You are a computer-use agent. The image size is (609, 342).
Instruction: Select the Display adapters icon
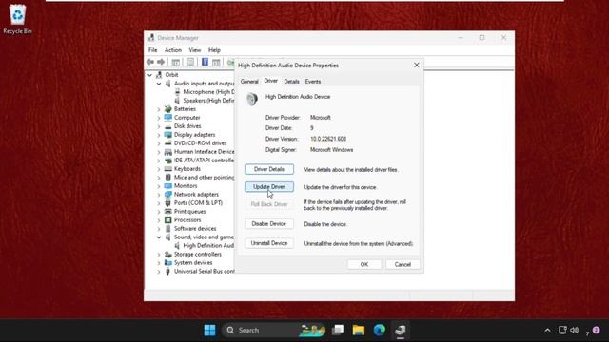(x=167, y=135)
